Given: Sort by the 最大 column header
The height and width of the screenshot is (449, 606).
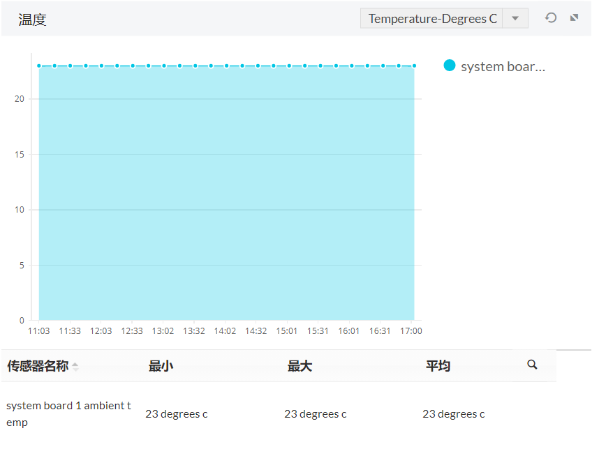Looking at the screenshot, I should tap(300, 366).
